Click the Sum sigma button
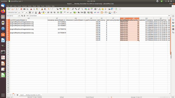 coord(24,16)
